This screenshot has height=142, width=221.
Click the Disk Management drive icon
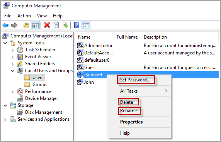[20, 112]
